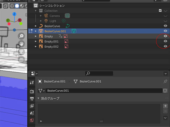
Task: Open the View Layer properties tab
Action: pos(32,106)
